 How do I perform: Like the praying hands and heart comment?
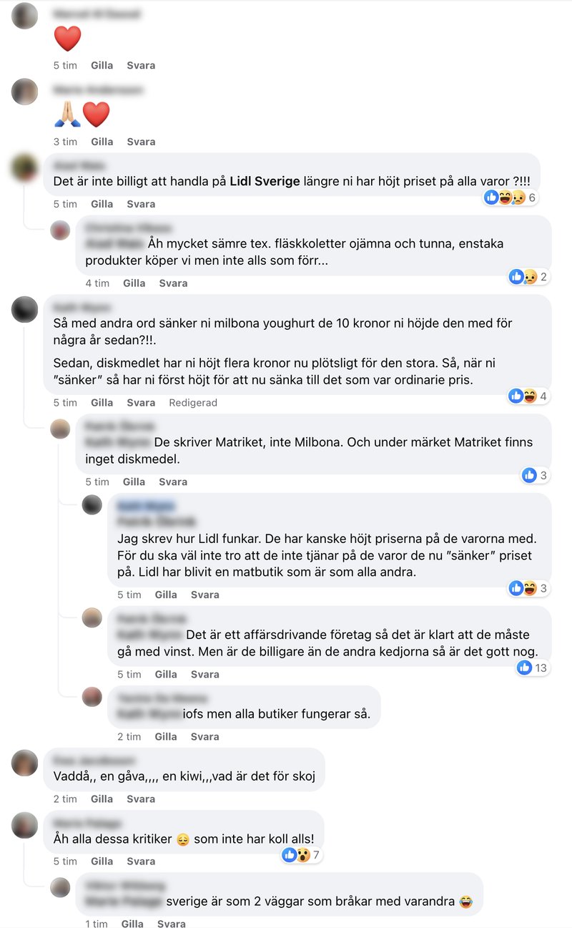102,142
